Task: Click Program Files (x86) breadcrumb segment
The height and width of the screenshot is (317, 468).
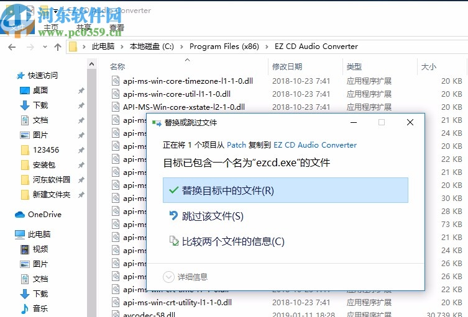Action: (x=224, y=47)
